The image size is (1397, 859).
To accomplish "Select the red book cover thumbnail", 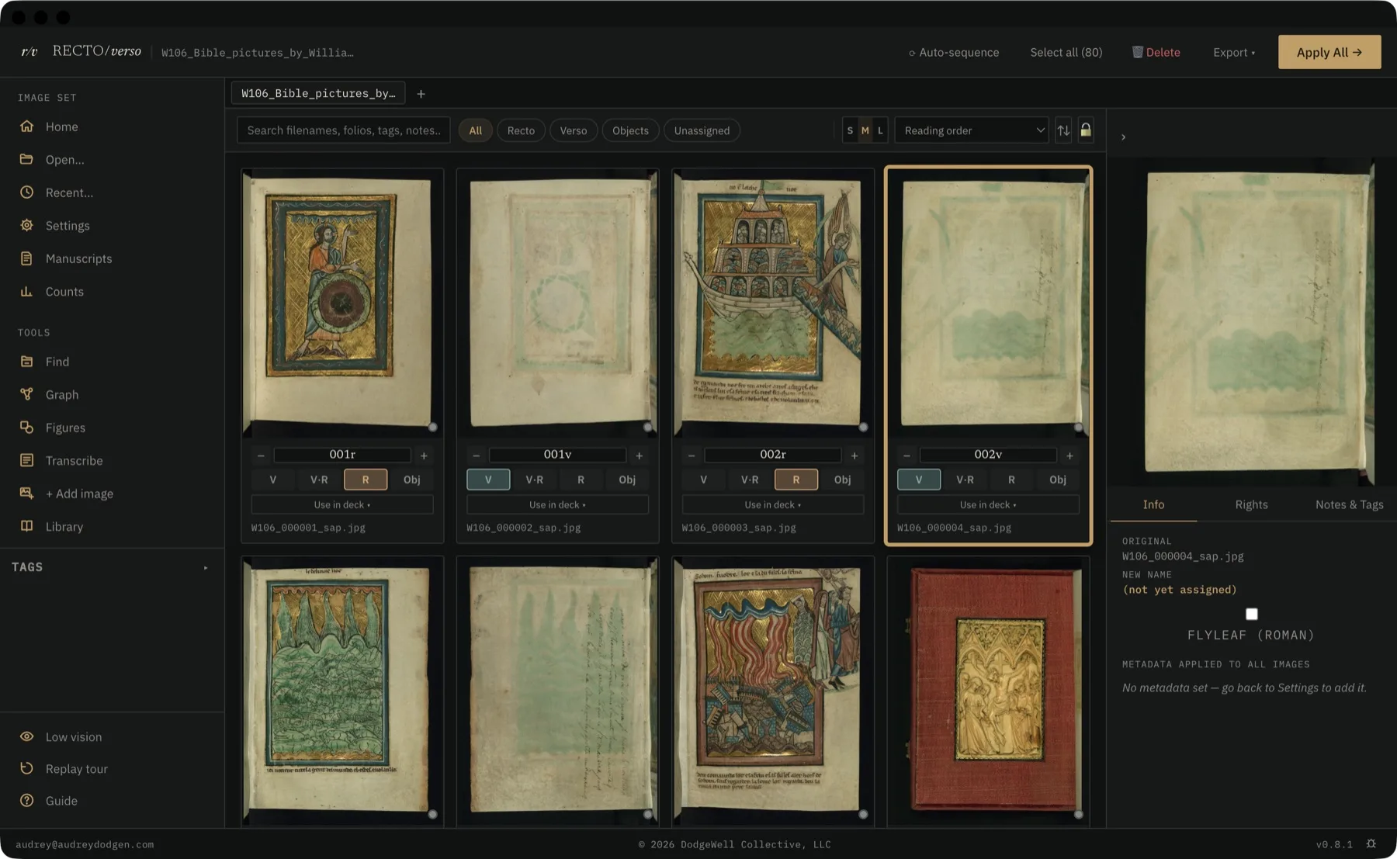I will point(990,691).
